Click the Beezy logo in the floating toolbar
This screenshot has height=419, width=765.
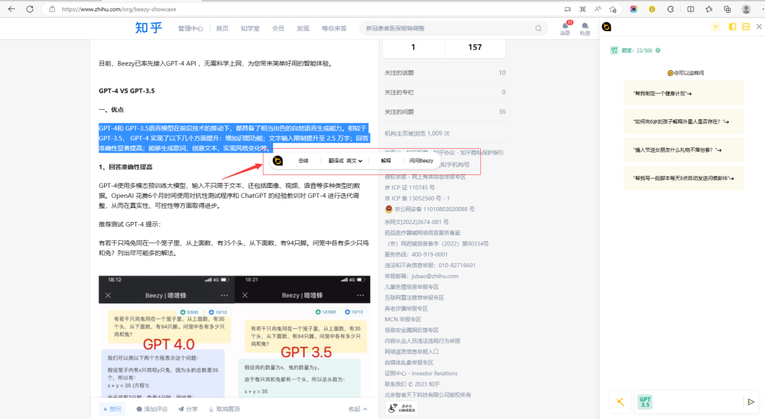click(x=278, y=161)
